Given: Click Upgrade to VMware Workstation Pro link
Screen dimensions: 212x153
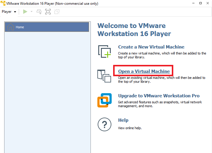Looking at the screenshot, I should point(159,96).
